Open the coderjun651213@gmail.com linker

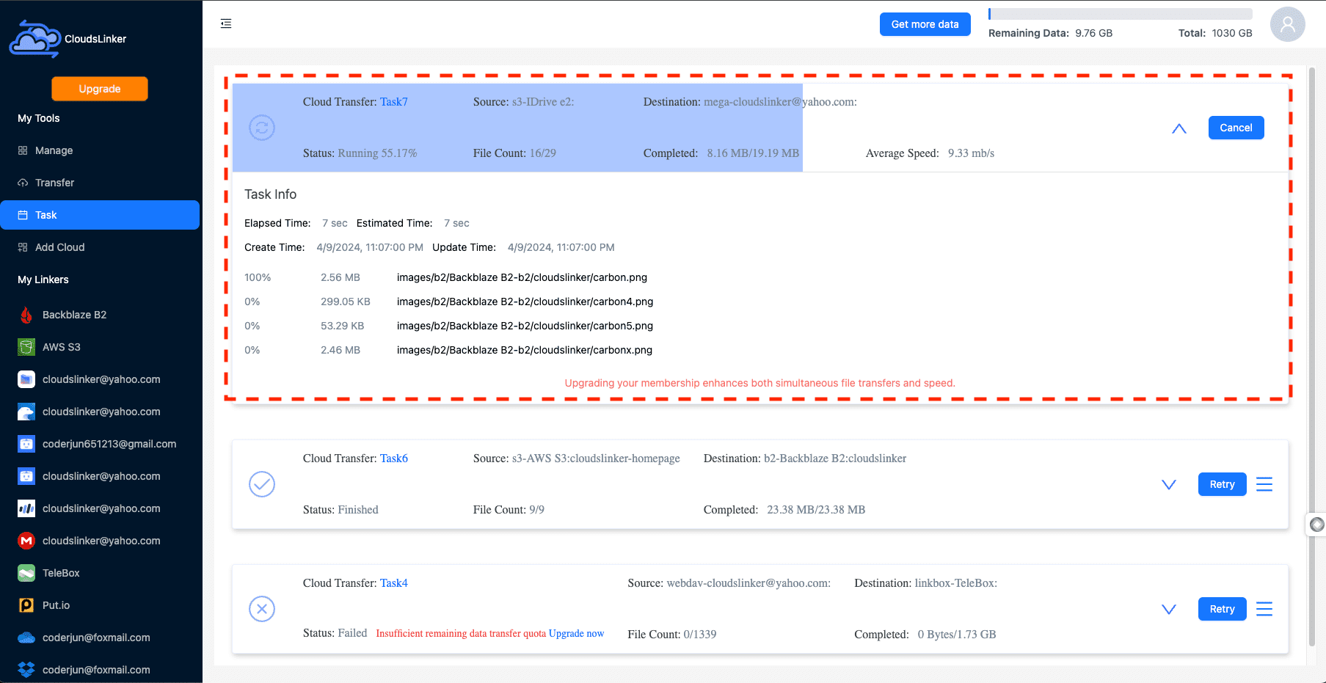coord(100,444)
